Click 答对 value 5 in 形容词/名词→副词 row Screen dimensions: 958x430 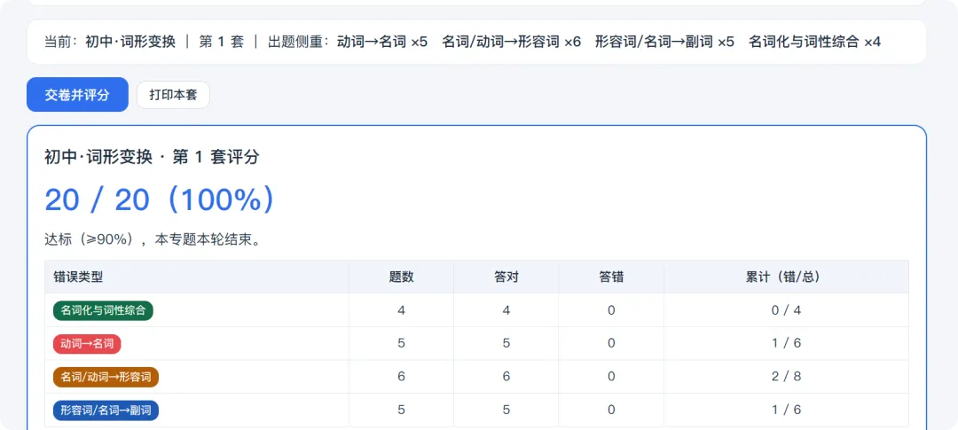click(x=506, y=410)
